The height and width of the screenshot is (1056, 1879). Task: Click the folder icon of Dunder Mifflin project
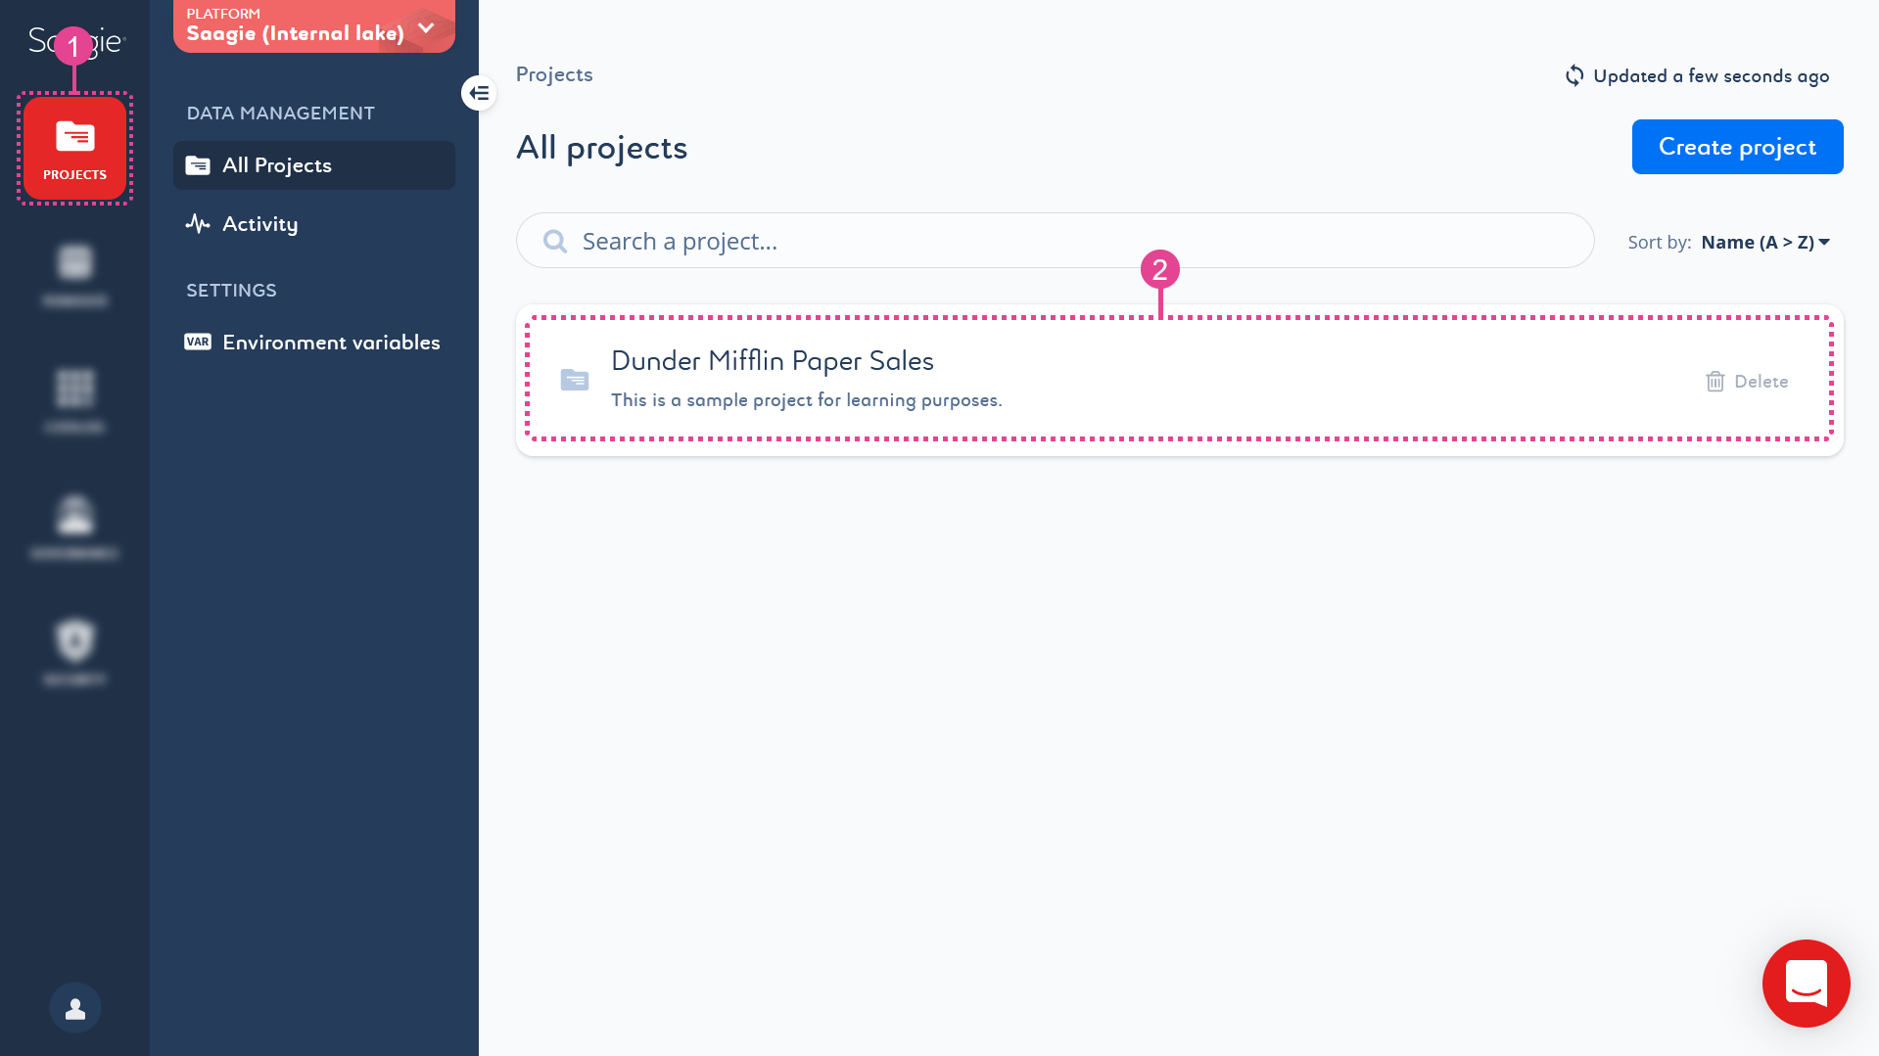[575, 380]
